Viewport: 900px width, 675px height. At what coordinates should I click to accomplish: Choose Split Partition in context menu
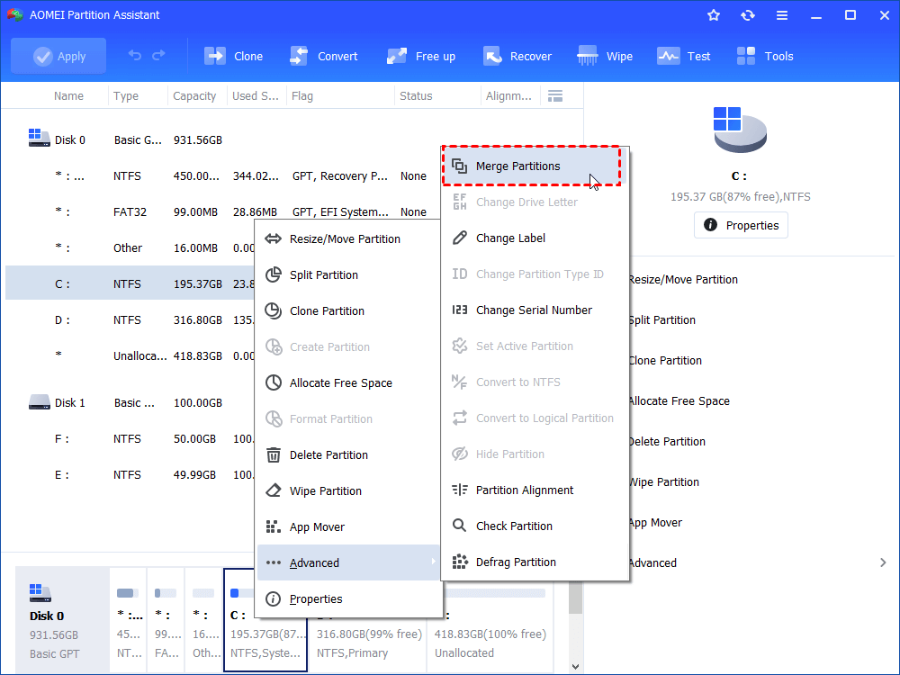pos(323,275)
